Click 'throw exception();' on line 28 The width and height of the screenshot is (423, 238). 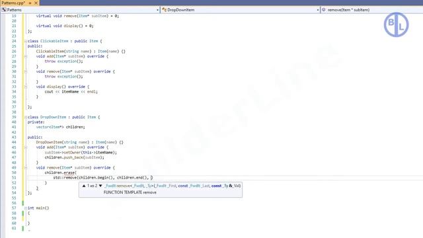coord(63,61)
